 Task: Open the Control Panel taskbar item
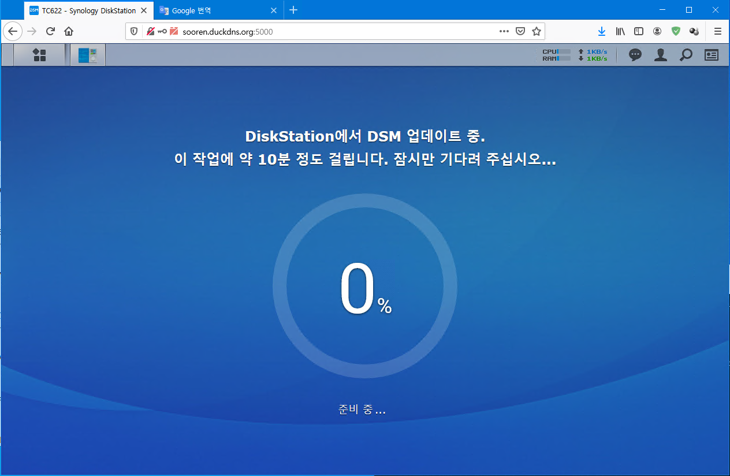(x=88, y=55)
